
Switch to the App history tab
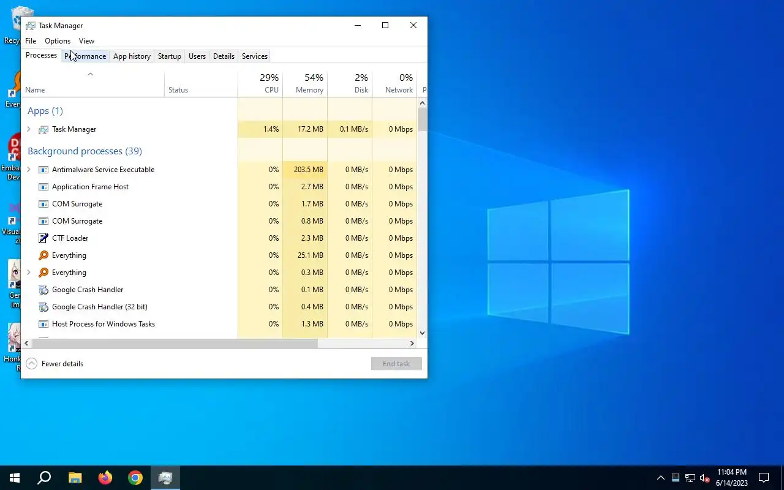coord(132,56)
